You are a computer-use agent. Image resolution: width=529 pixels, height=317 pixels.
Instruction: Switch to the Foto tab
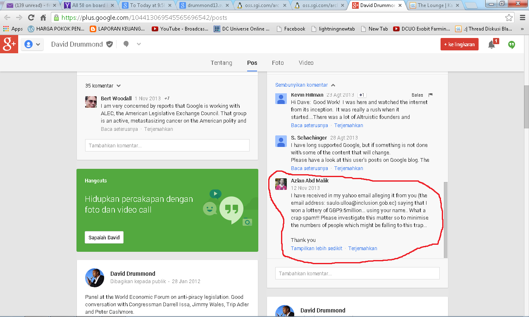pyautogui.click(x=278, y=63)
